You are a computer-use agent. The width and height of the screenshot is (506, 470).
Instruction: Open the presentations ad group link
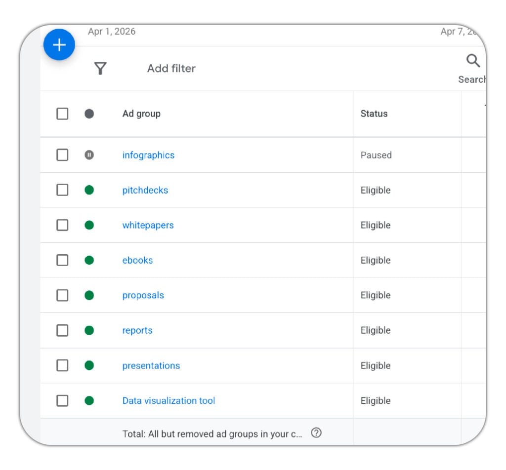pyautogui.click(x=151, y=365)
